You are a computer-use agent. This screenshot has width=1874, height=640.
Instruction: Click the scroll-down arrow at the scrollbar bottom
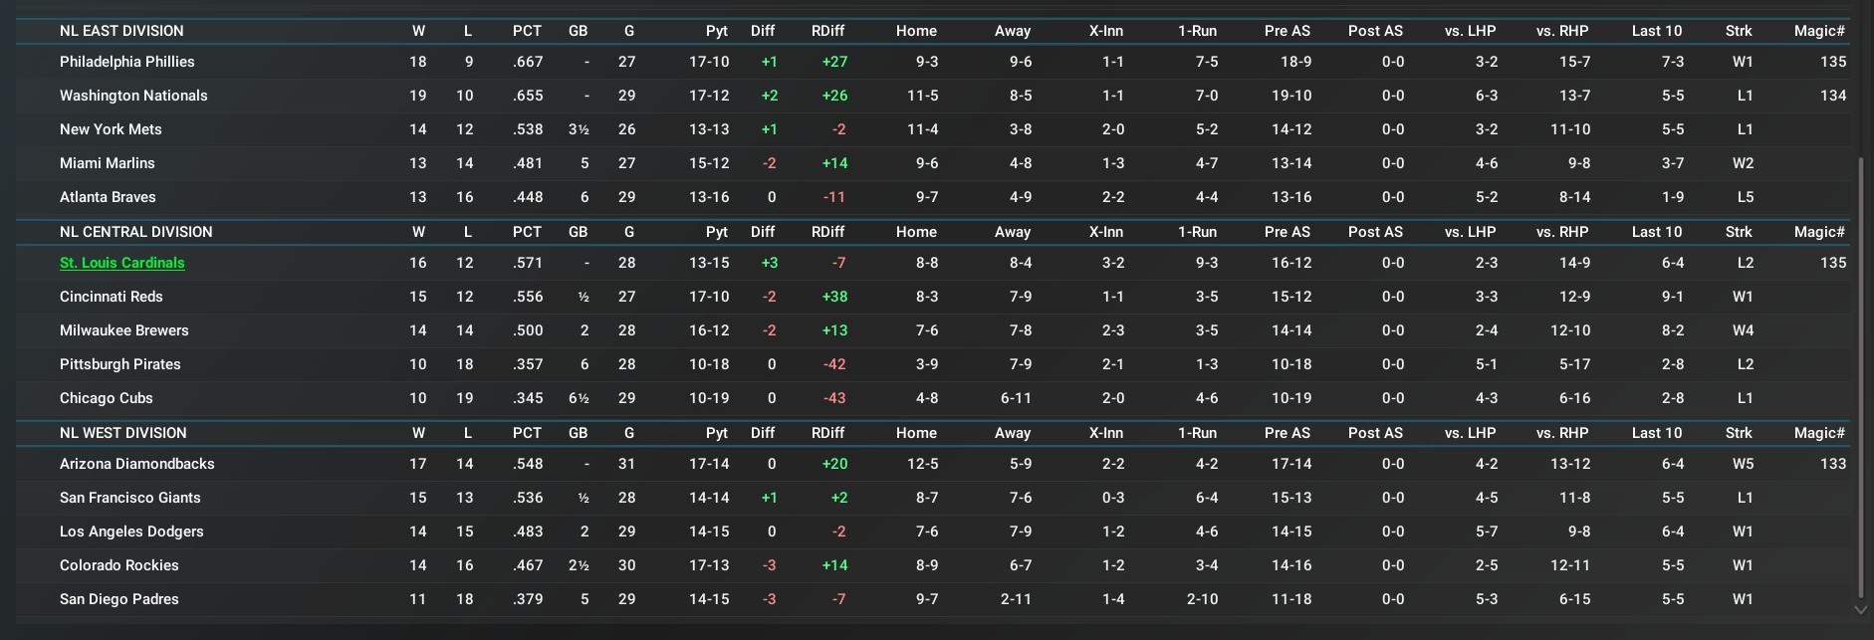pos(1860,609)
